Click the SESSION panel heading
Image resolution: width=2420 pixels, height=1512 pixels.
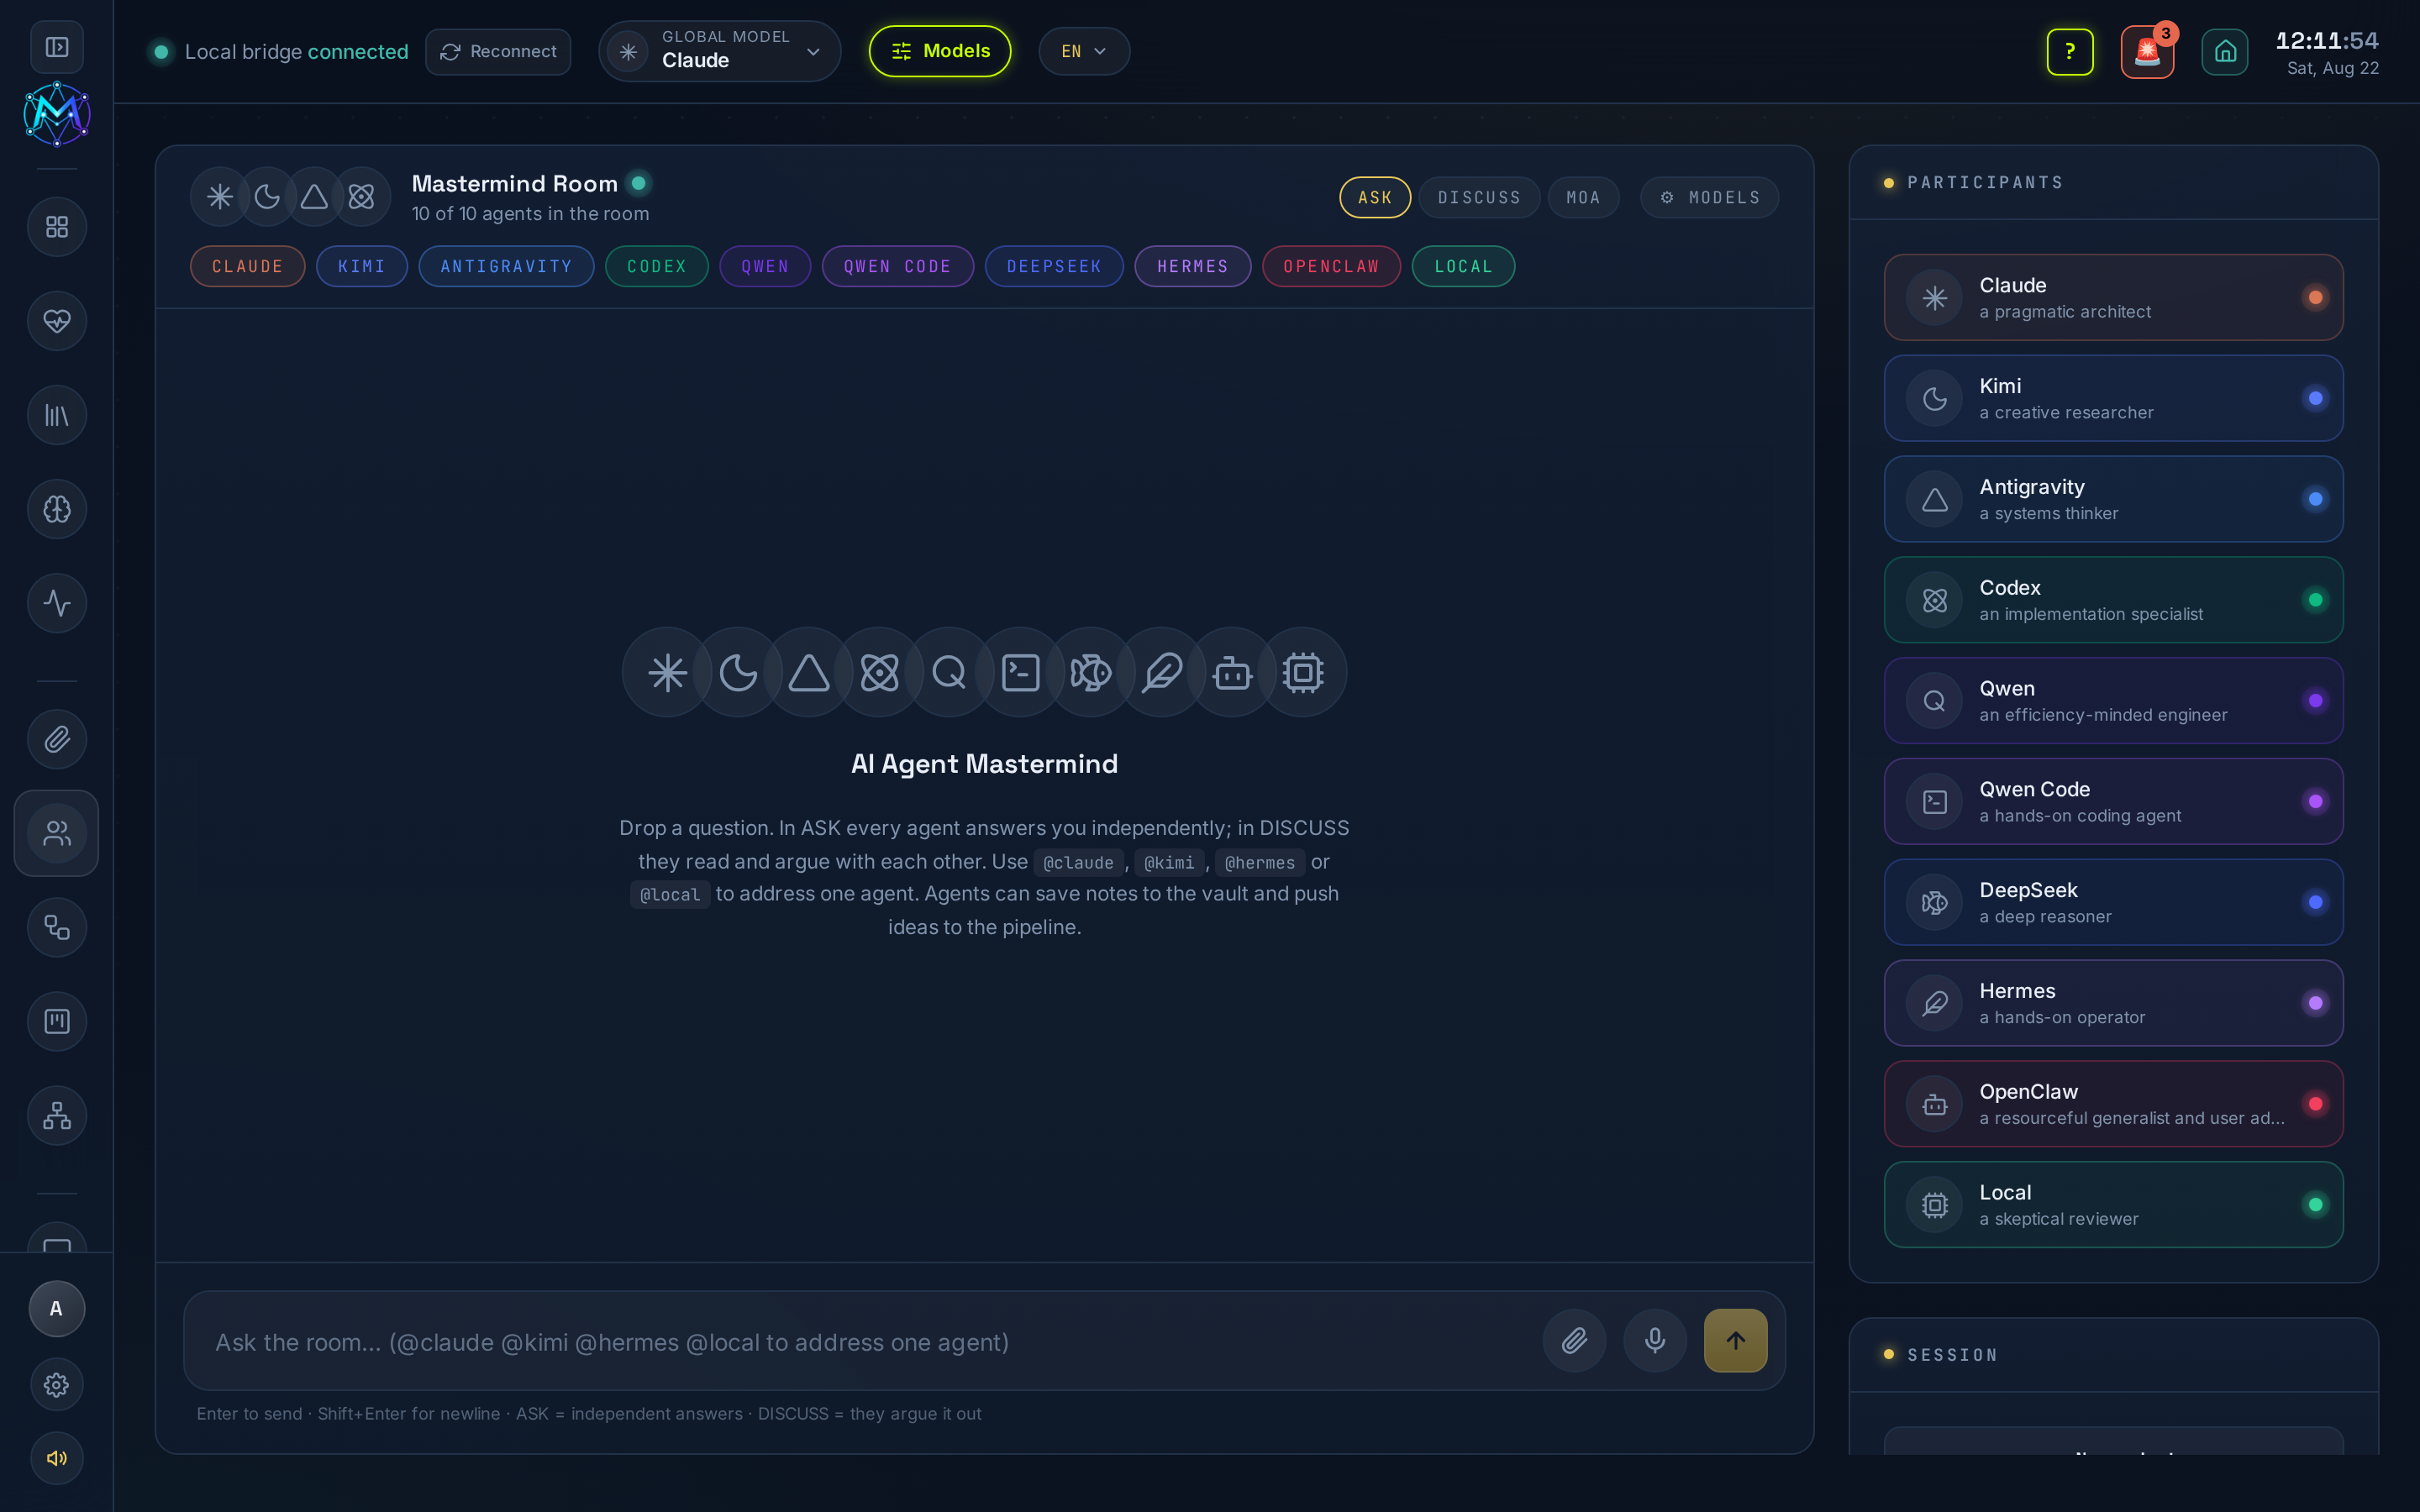click(x=1952, y=1355)
